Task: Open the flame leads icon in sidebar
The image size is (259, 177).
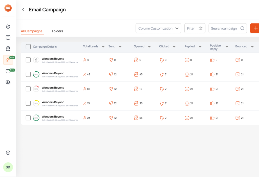Action: [8, 26]
